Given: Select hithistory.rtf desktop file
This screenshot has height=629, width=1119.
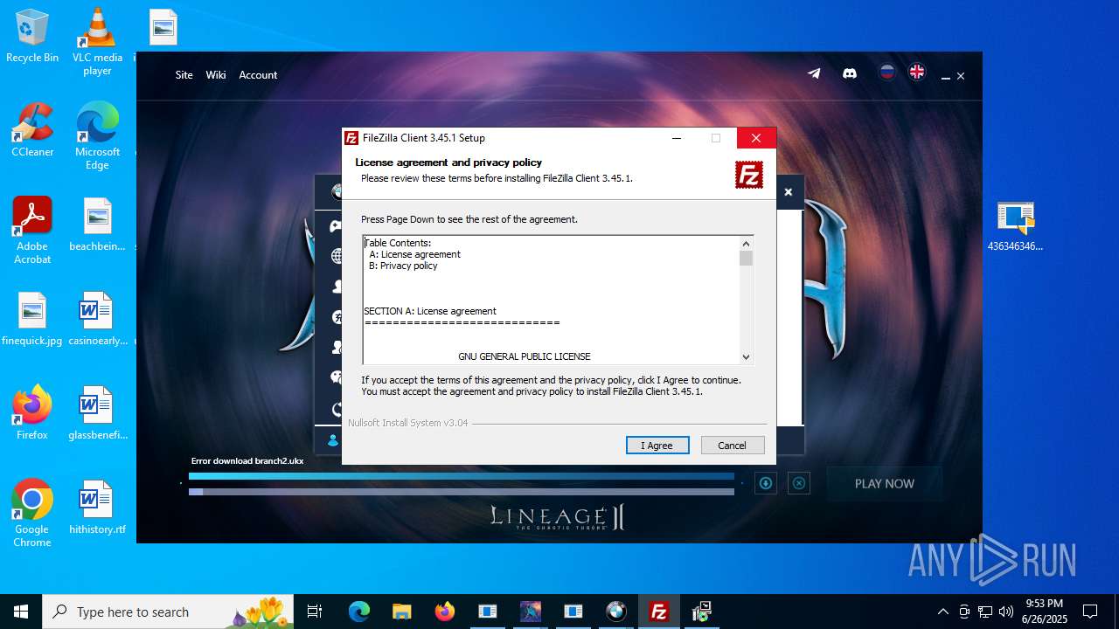Looking at the screenshot, I should point(97,508).
